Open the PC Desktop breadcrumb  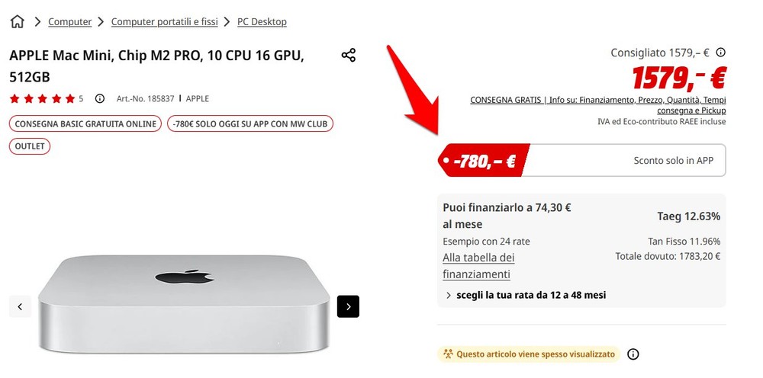click(262, 22)
